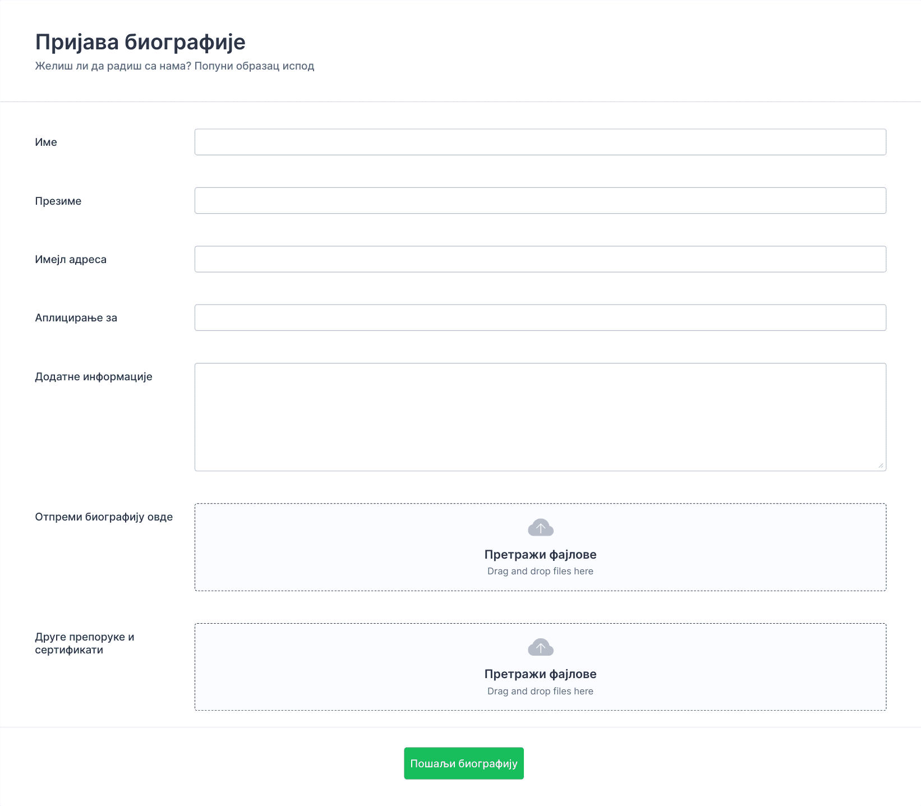This screenshot has width=921, height=806.
Task: Click the upload cloud icon for certificates
Action: (x=540, y=647)
